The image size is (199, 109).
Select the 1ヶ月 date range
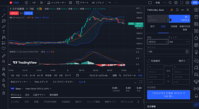point(25,76)
